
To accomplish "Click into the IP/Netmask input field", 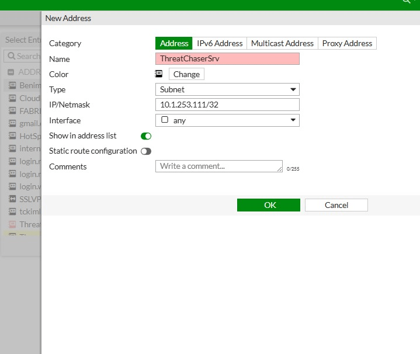I will tap(227, 105).
